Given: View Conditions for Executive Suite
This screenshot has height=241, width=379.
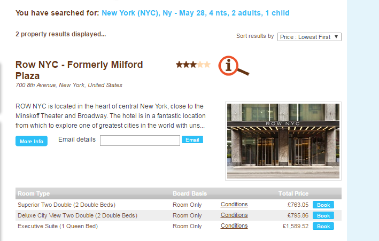Looking at the screenshot, I should click(x=234, y=226).
